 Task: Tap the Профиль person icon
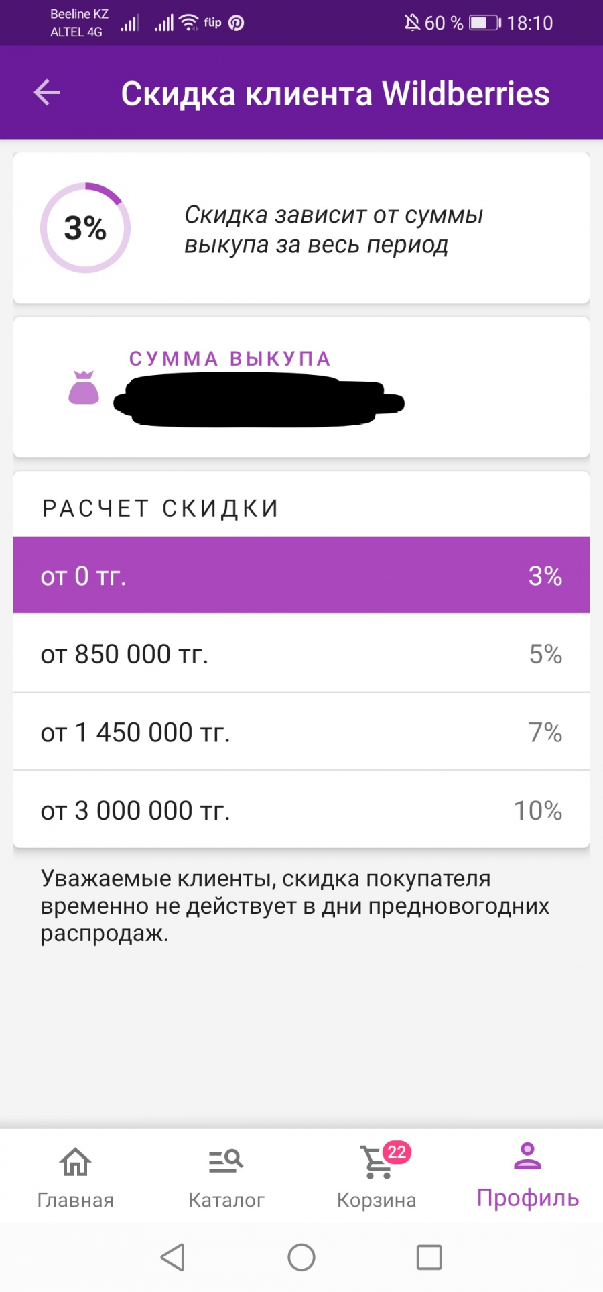pyautogui.click(x=527, y=1156)
